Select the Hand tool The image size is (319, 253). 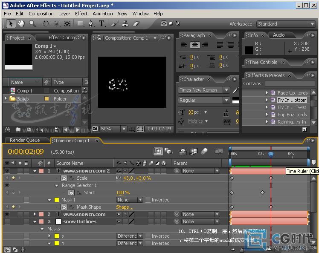pos(21,24)
